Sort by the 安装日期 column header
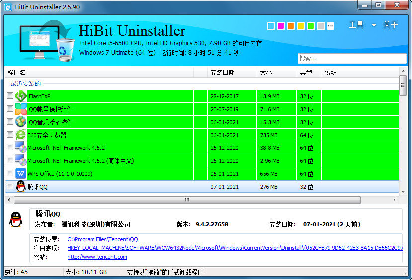 pos(232,72)
